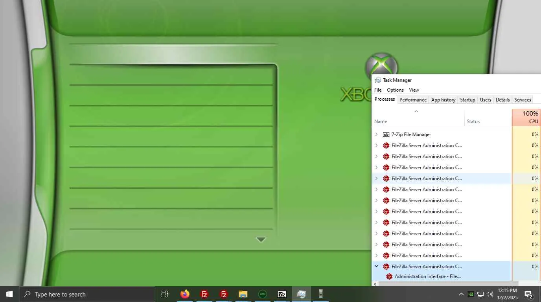Switch to the App history tab
This screenshot has width=541, height=302.
[x=443, y=100]
